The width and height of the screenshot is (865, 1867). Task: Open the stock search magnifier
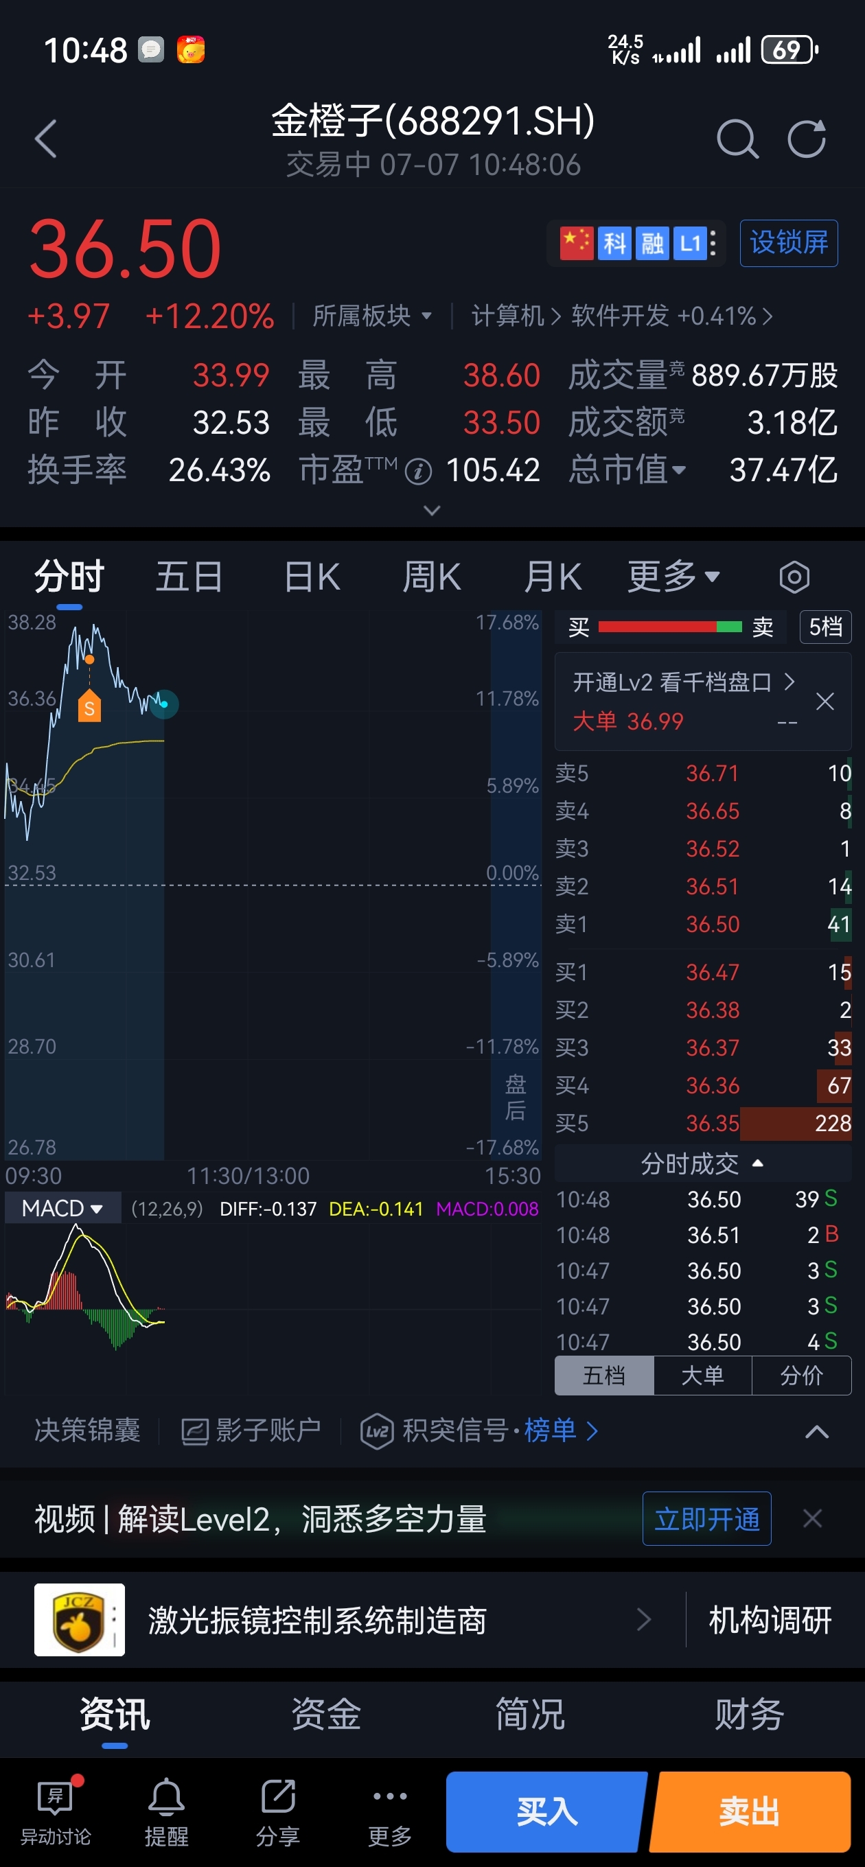tap(737, 139)
